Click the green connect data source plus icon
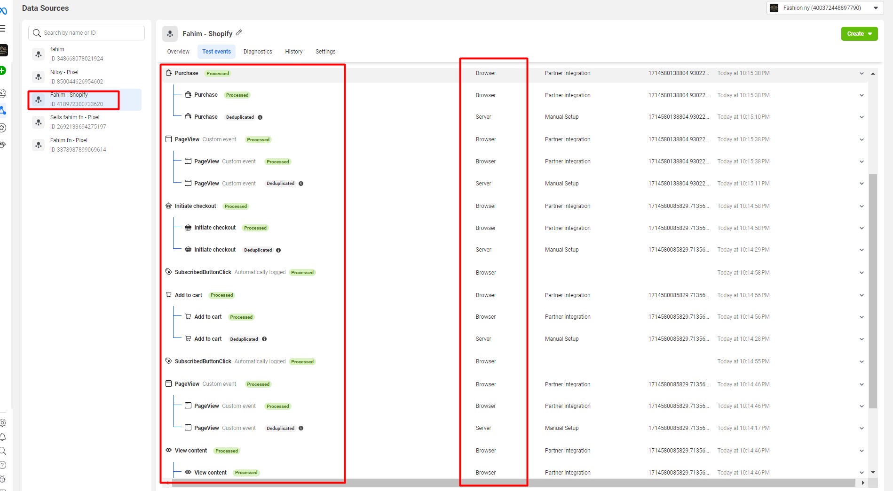The height and width of the screenshot is (491, 893). pyautogui.click(x=3, y=70)
